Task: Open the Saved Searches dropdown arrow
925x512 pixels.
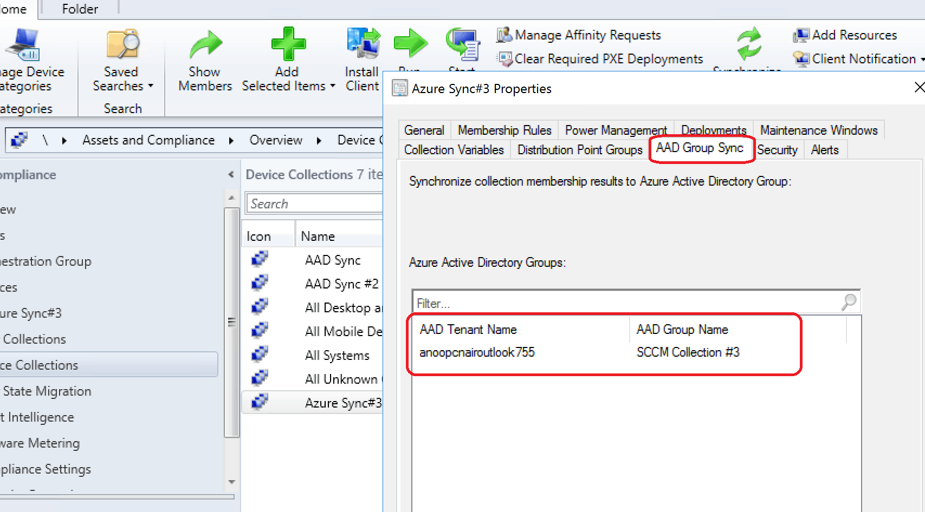Action: tap(151, 86)
